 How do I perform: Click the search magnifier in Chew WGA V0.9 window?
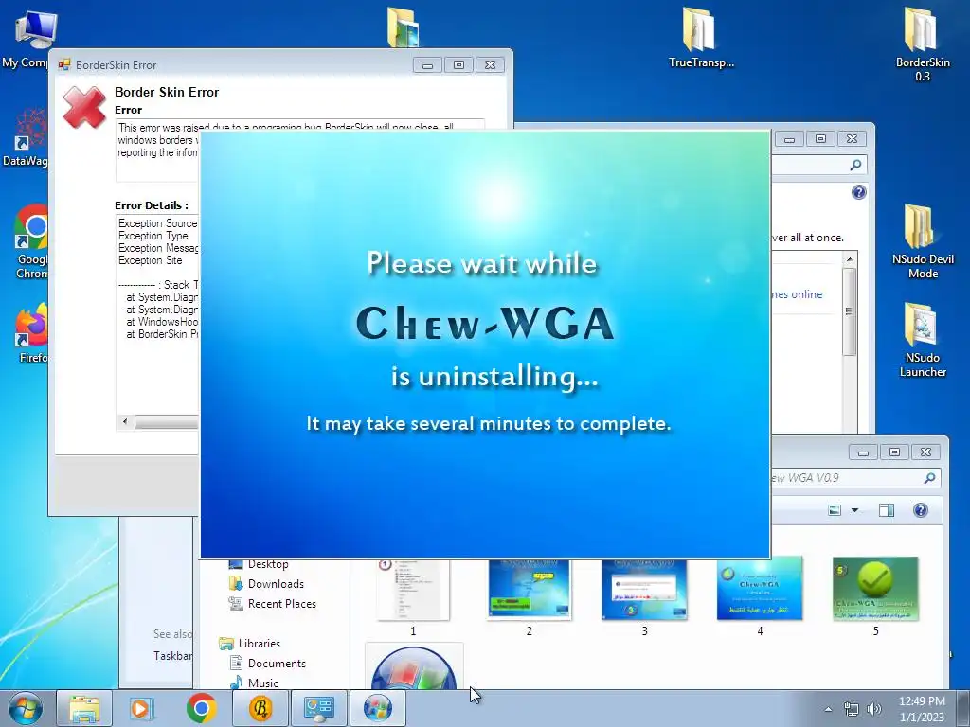929,478
